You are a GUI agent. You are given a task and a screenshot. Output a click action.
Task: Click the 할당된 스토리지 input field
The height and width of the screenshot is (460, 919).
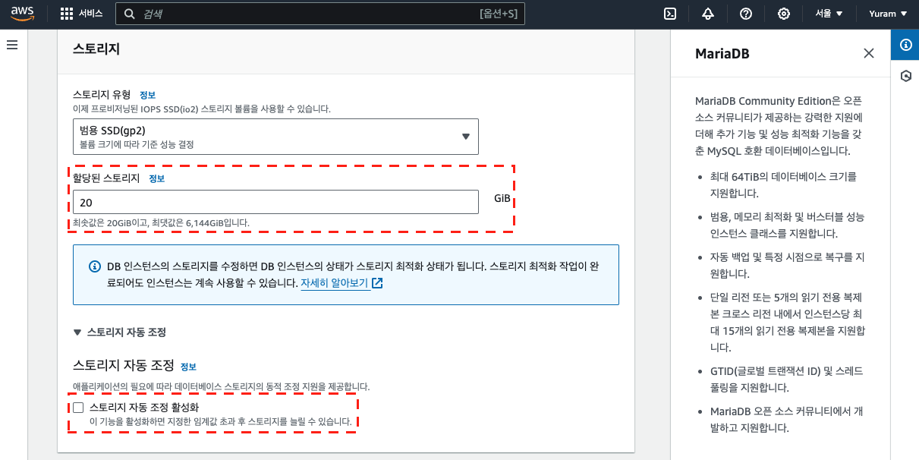point(275,202)
